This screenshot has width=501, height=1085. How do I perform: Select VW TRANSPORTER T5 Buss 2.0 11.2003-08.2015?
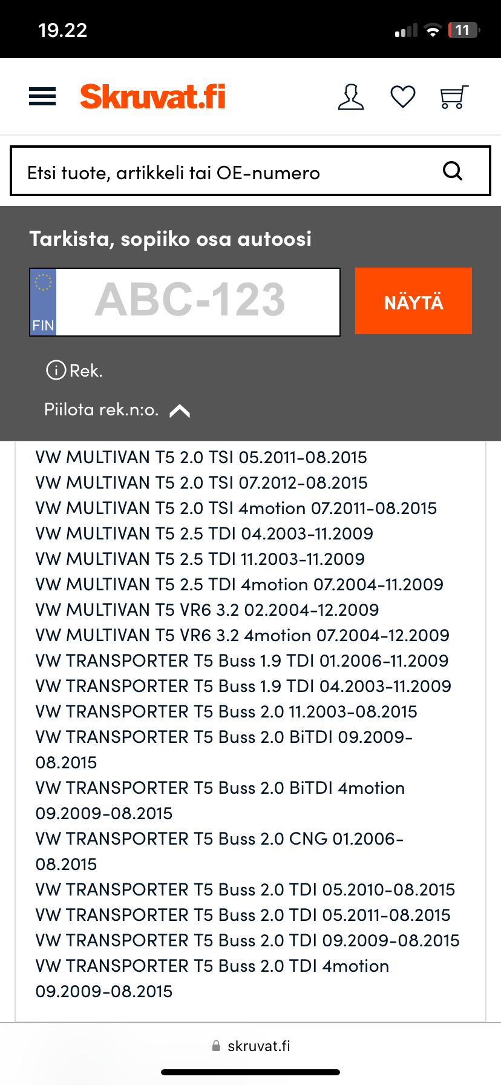pyautogui.click(x=226, y=711)
